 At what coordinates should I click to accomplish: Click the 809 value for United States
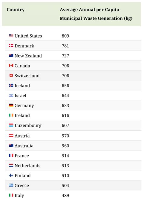(x=65, y=36)
